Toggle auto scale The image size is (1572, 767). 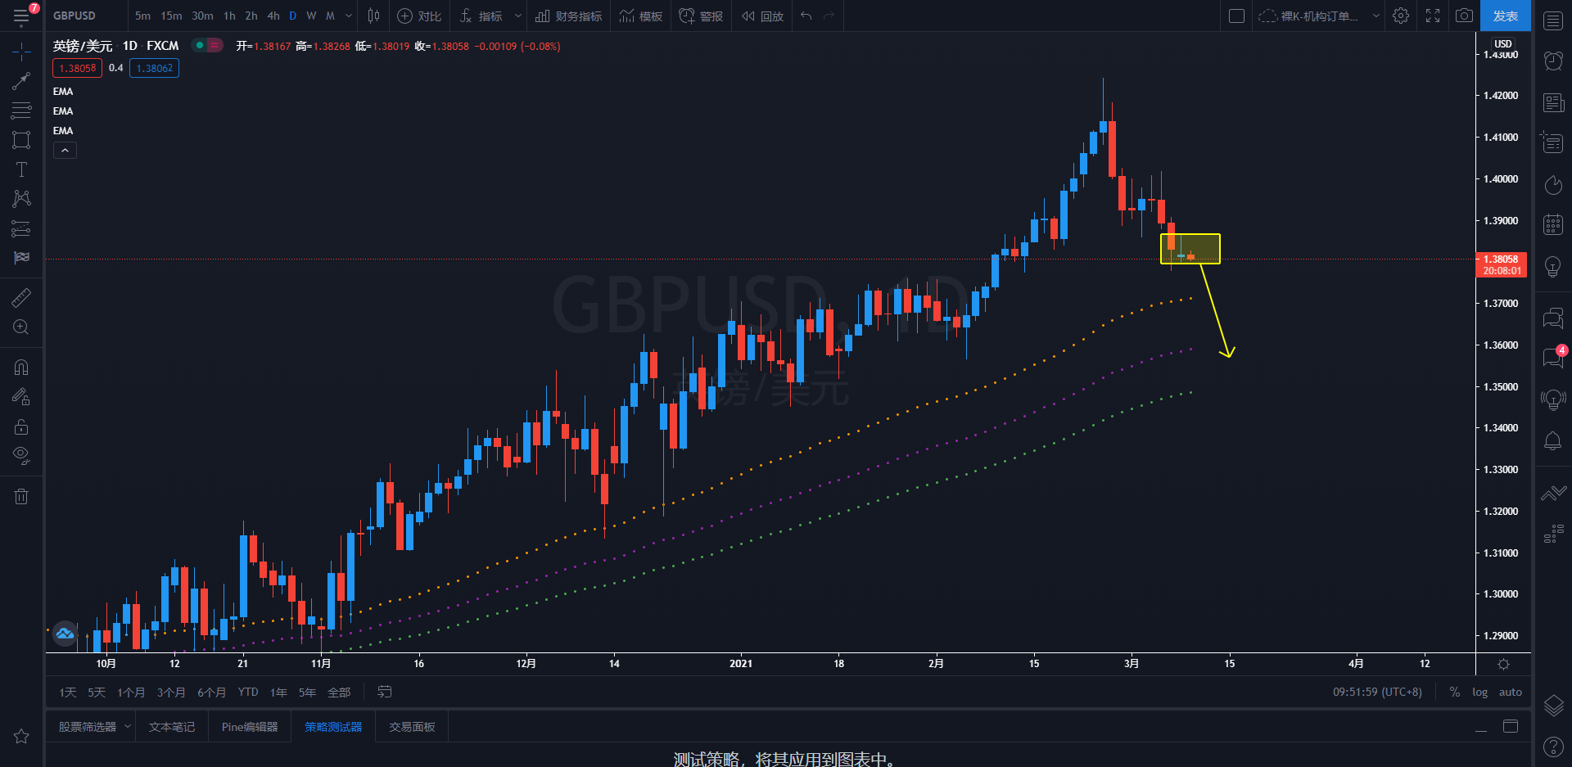(x=1511, y=693)
